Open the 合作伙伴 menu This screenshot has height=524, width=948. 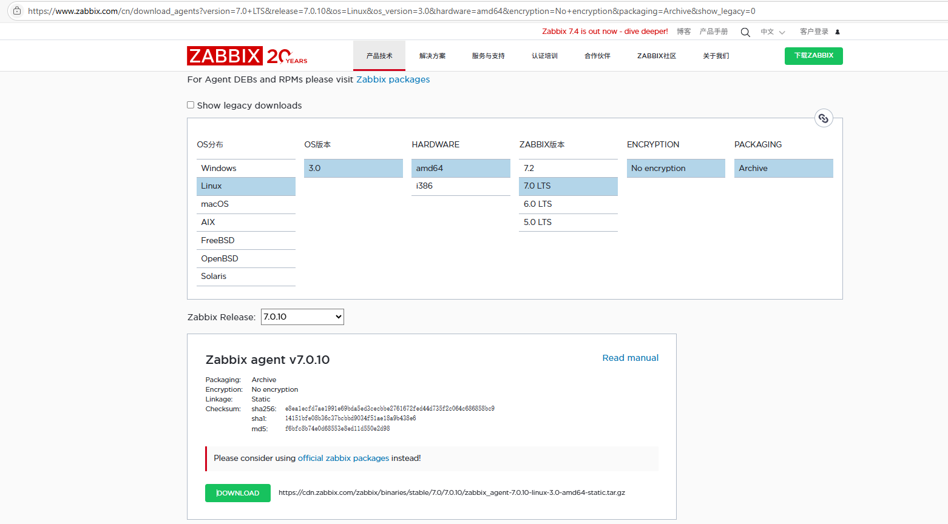[597, 56]
